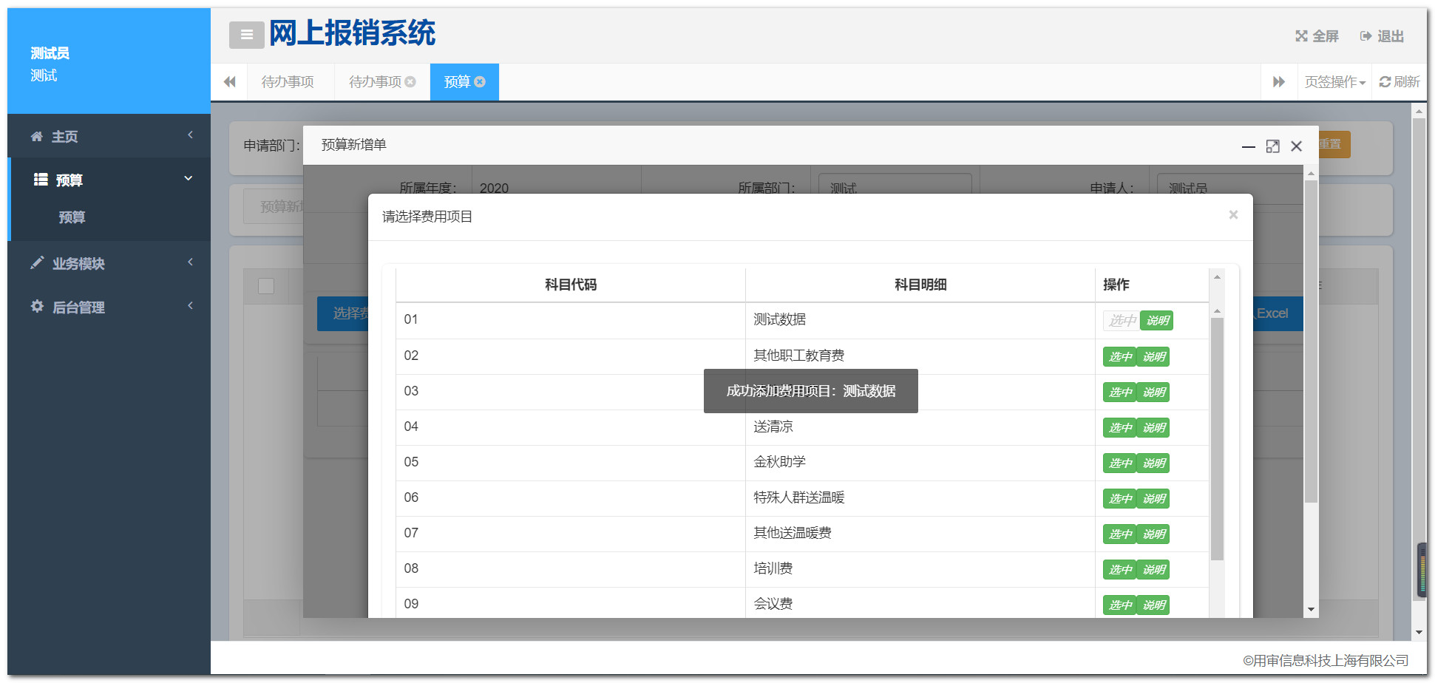Click the 退出 logout icon
Image resolution: width=1435 pixels, height=683 pixels.
(x=1366, y=36)
